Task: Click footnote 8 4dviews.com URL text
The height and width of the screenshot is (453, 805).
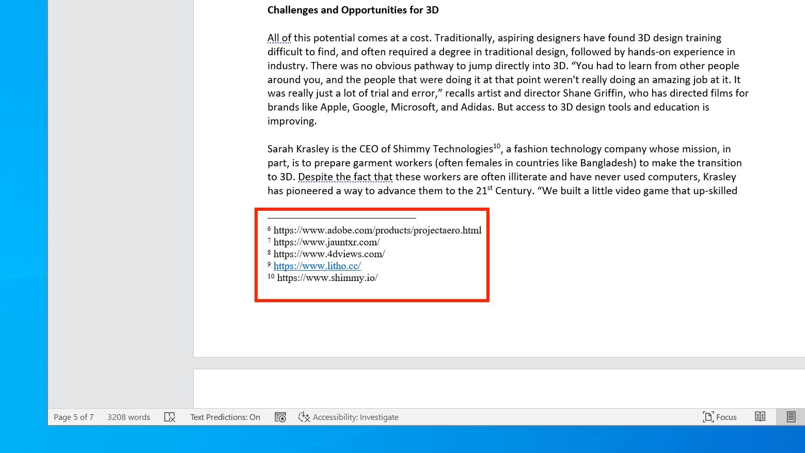Action: pyautogui.click(x=329, y=254)
